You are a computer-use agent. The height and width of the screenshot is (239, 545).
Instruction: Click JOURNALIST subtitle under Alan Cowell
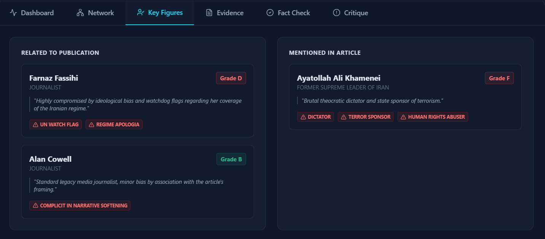tap(45, 169)
